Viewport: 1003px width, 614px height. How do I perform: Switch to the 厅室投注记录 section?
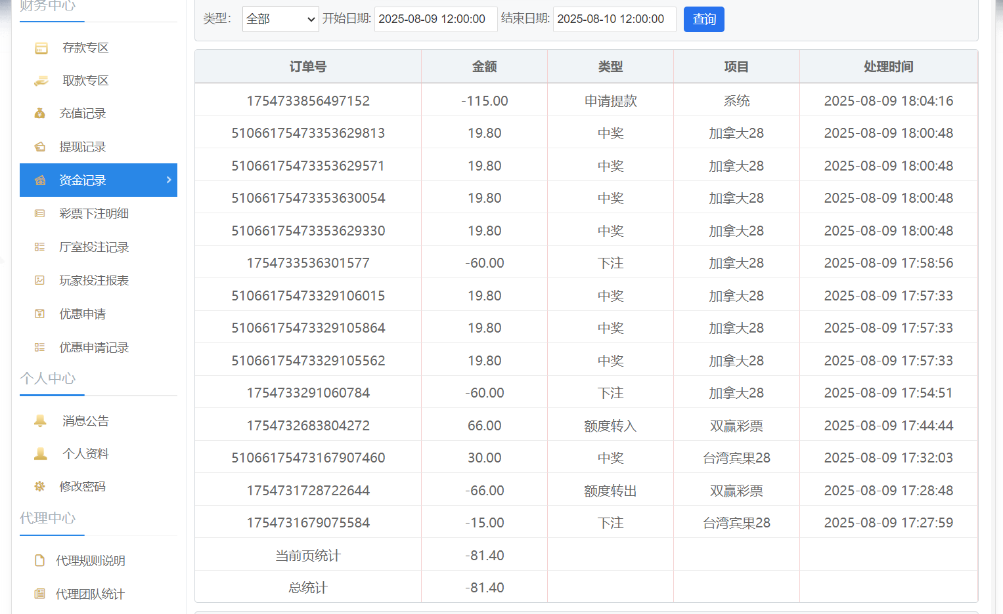tap(94, 247)
